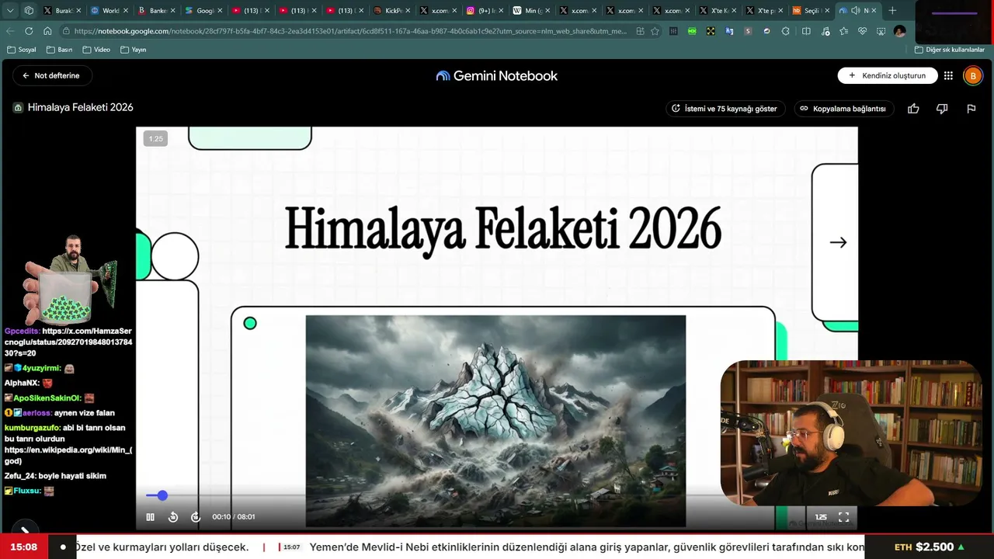Viewport: 994px width, 559px height.
Task: Open Diğer sık kullanılanlar folder
Action: (x=949, y=50)
